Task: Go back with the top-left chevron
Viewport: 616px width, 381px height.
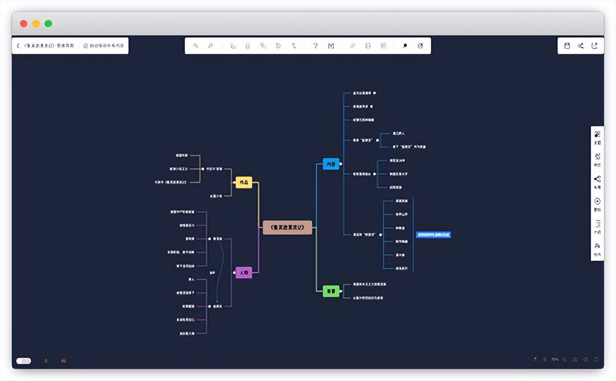Action: click(18, 46)
